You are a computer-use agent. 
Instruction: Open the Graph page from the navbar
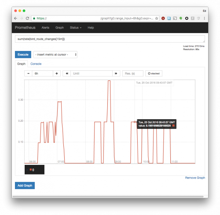(x=59, y=28)
